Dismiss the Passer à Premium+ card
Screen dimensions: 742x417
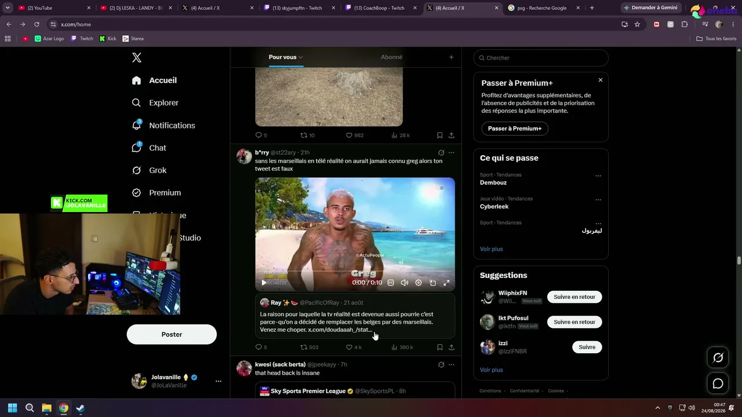pyautogui.click(x=601, y=80)
